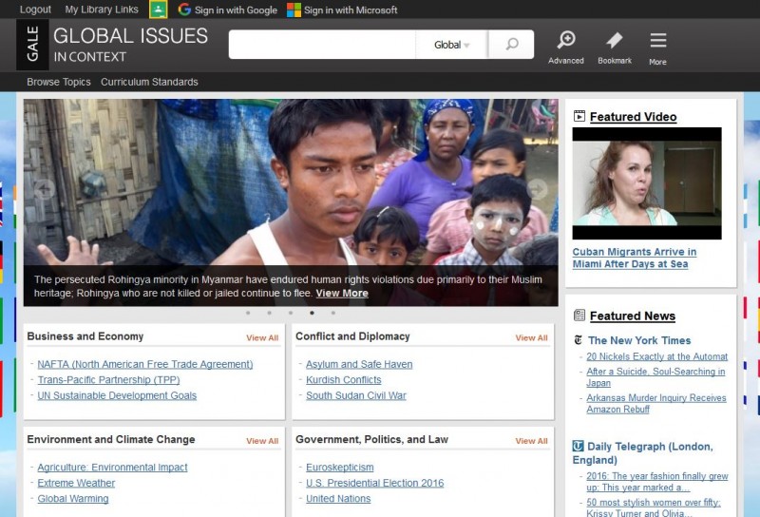Open Google Classroom icon in top bar
The height and width of the screenshot is (517, 760).
click(159, 10)
